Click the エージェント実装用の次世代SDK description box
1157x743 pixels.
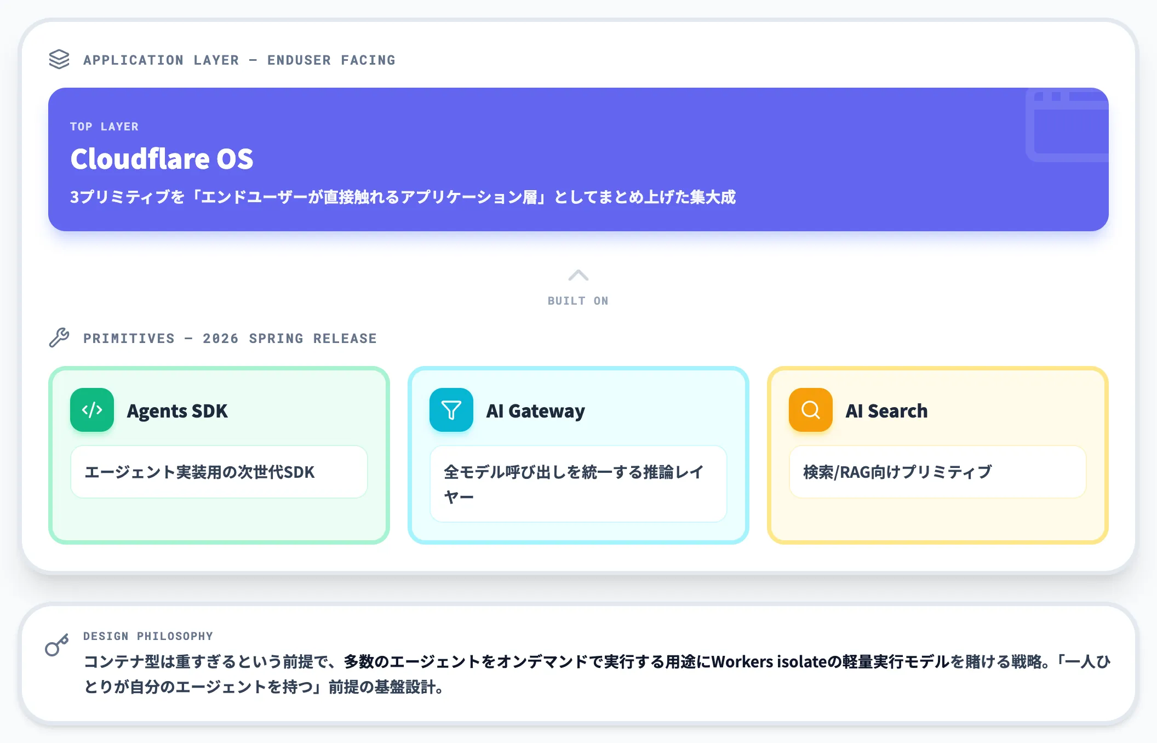[x=219, y=472]
